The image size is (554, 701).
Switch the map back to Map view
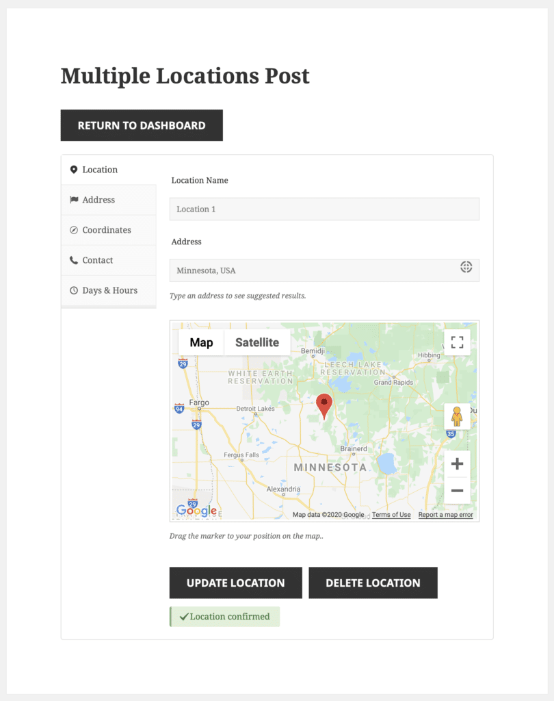coord(200,342)
